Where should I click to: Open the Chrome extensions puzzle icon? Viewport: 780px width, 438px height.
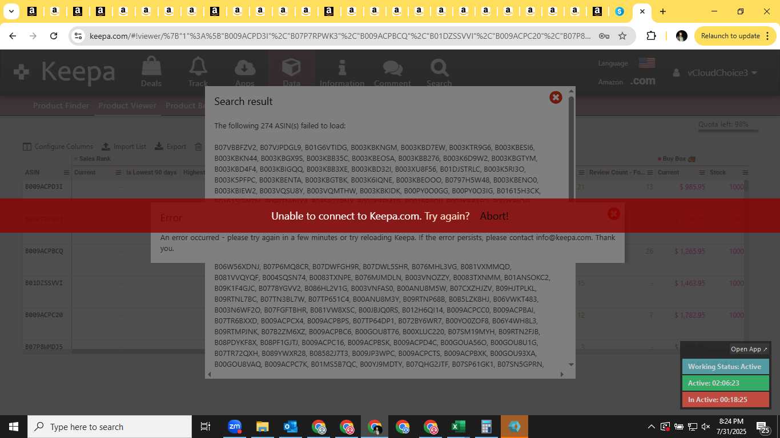(x=651, y=36)
